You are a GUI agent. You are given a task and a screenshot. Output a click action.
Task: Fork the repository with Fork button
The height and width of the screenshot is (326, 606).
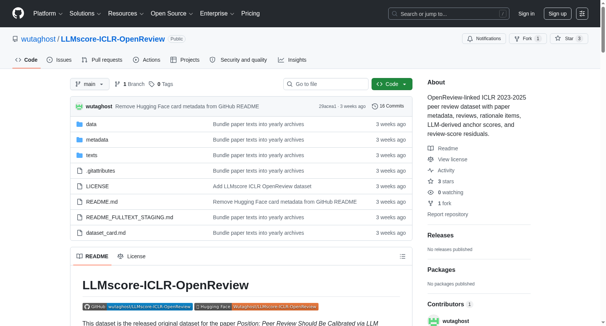528,39
